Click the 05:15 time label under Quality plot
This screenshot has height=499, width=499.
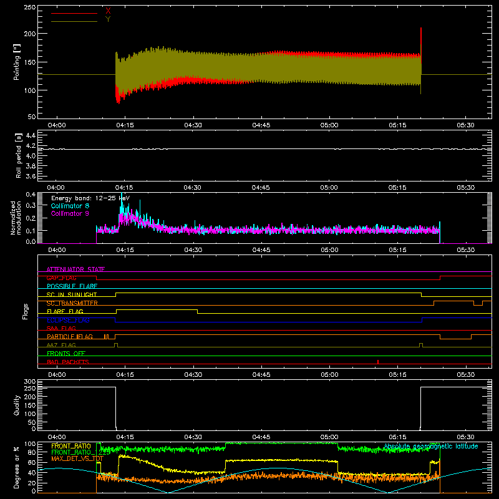click(397, 437)
